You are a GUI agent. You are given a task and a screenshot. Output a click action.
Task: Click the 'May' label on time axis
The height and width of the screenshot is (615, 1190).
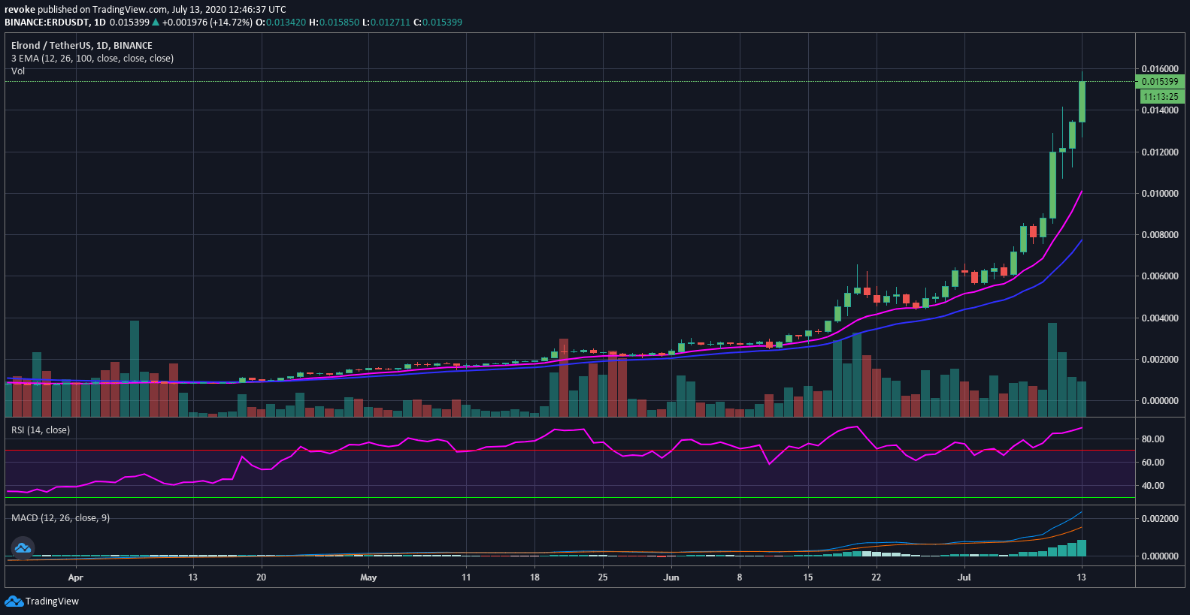click(x=368, y=577)
